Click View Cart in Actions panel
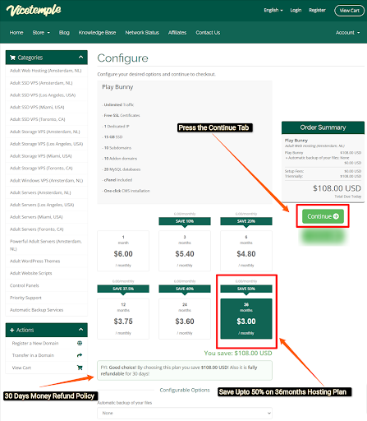367x421 pixels. click(21, 368)
